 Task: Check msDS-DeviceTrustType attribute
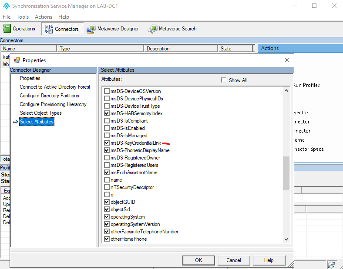[x=107, y=106]
